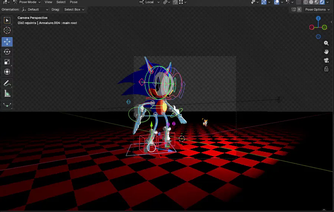Select the Scale tool
This screenshot has width=334, height=212.
7,62
